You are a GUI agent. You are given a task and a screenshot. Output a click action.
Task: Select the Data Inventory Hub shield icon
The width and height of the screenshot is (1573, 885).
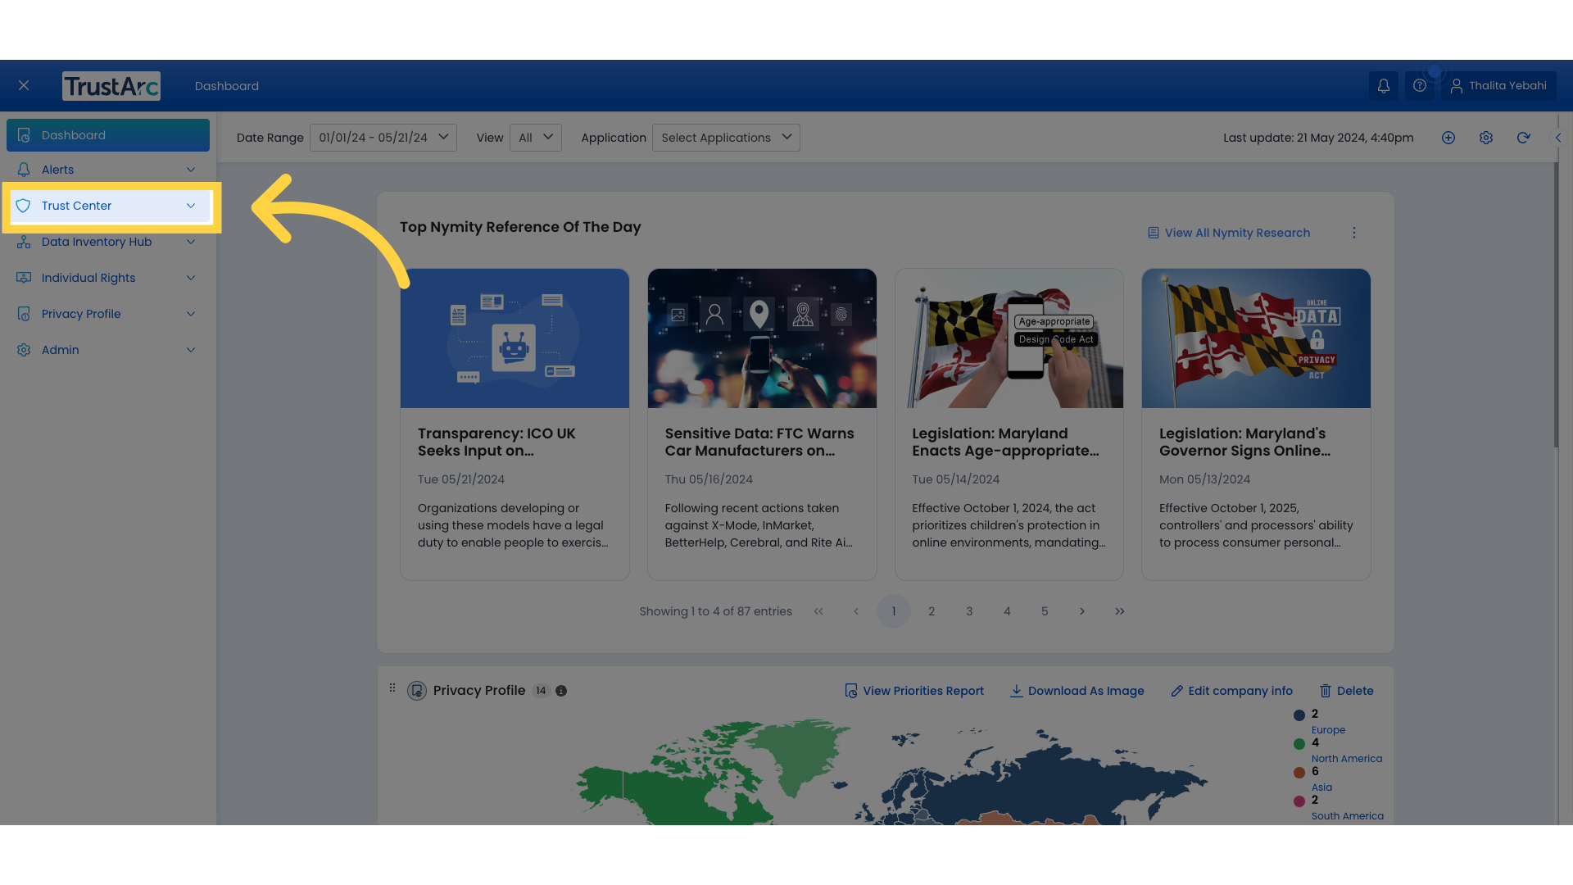pyautogui.click(x=22, y=242)
